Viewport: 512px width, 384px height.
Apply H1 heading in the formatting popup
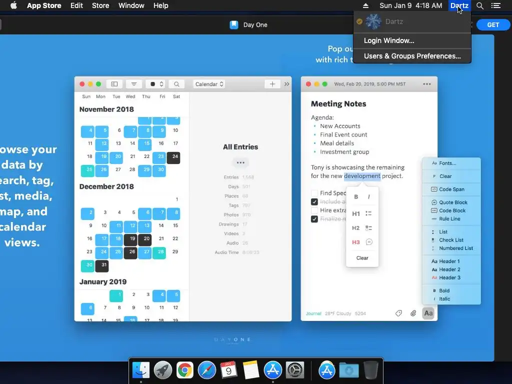(356, 213)
